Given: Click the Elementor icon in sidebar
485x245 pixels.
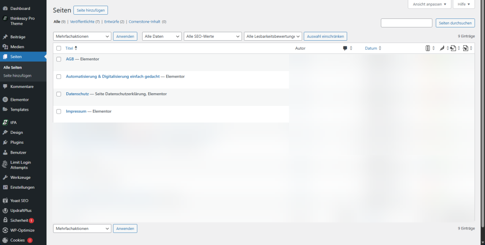Looking at the screenshot, I should coord(5,100).
